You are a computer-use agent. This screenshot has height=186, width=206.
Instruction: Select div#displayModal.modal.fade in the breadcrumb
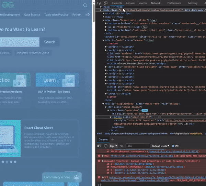[186, 134]
